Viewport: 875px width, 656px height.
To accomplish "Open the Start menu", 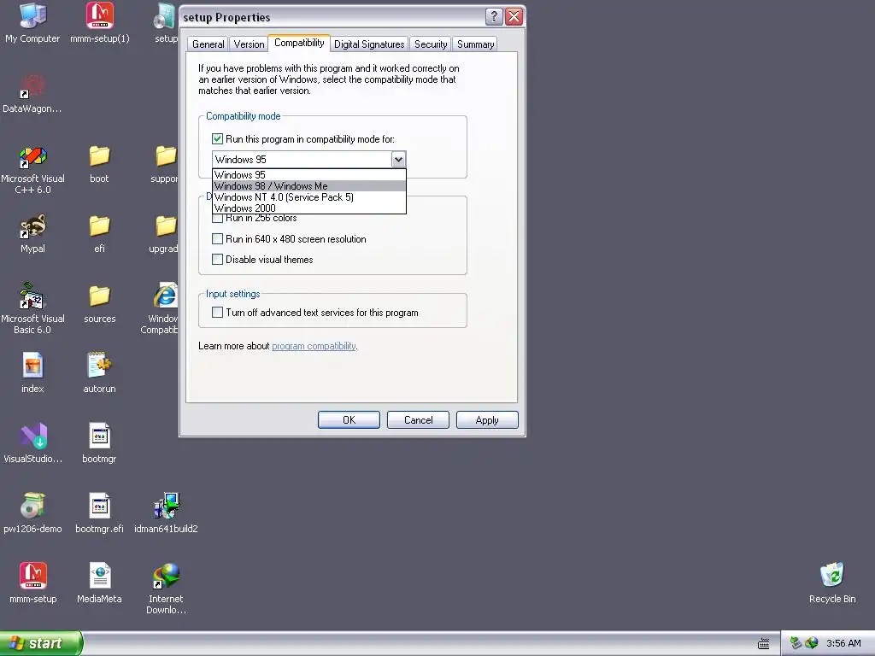I will point(40,643).
